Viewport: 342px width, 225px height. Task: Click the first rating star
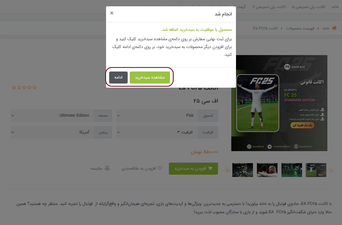[x=34, y=87]
